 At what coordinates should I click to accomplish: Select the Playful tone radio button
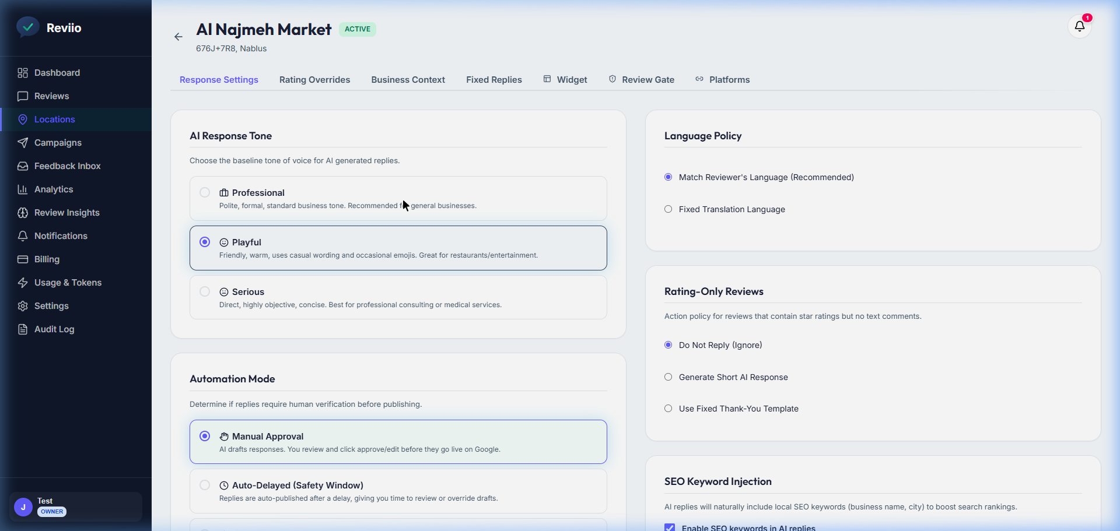(205, 242)
